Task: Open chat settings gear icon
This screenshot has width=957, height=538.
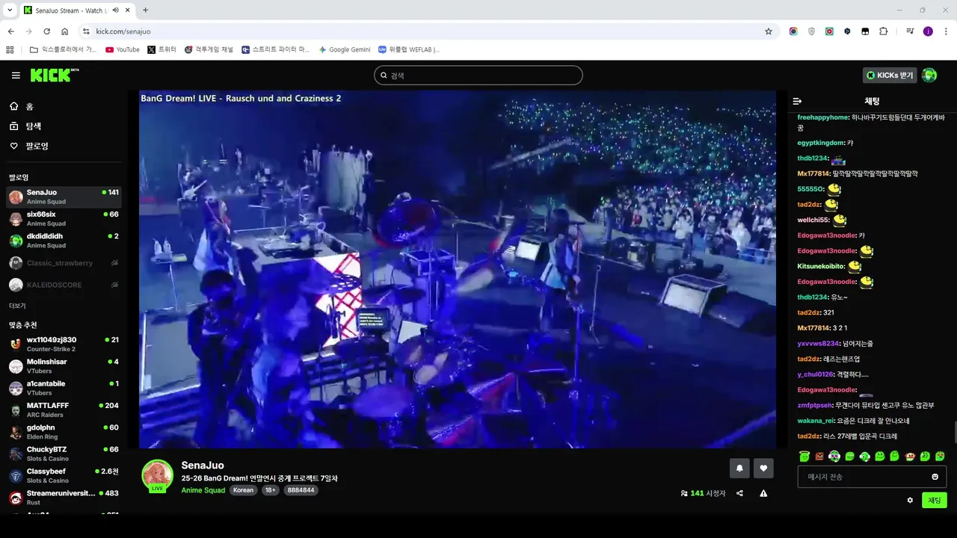Action: [x=910, y=500]
